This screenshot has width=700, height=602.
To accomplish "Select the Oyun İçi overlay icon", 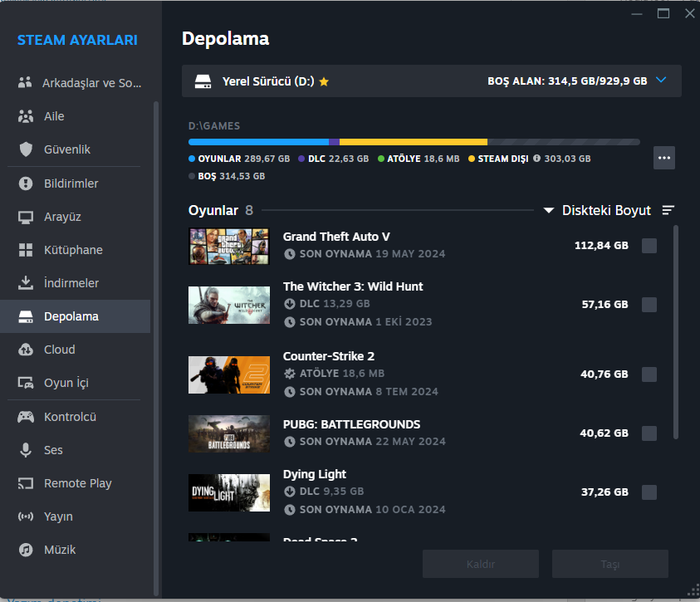I will [x=26, y=383].
